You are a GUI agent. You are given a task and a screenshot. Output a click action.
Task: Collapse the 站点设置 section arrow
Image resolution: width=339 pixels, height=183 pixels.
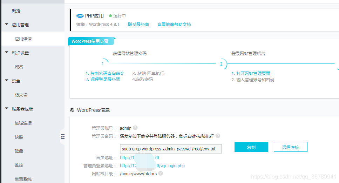click(x=7, y=52)
